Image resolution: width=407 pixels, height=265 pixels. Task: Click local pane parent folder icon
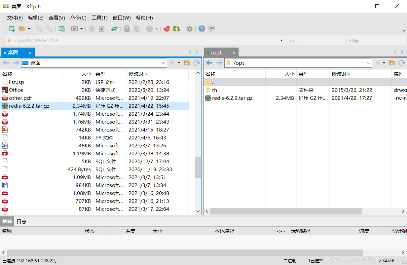tap(187, 63)
